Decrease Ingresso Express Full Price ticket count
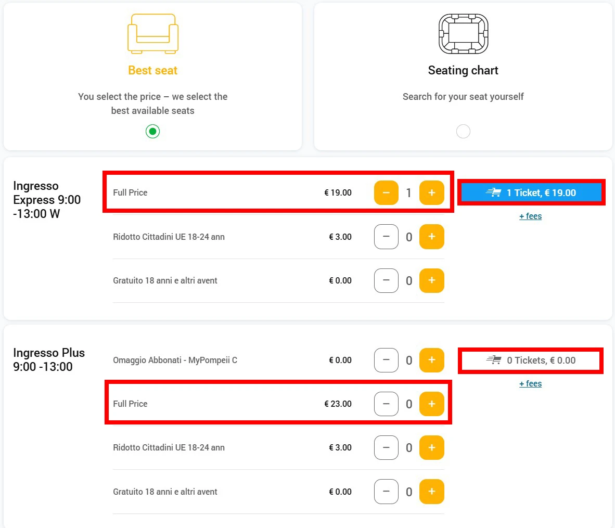 pos(386,193)
